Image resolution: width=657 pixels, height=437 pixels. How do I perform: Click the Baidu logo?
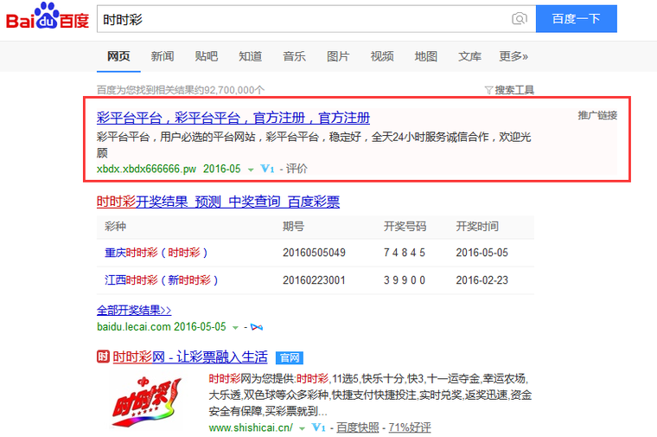tap(48, 16)
